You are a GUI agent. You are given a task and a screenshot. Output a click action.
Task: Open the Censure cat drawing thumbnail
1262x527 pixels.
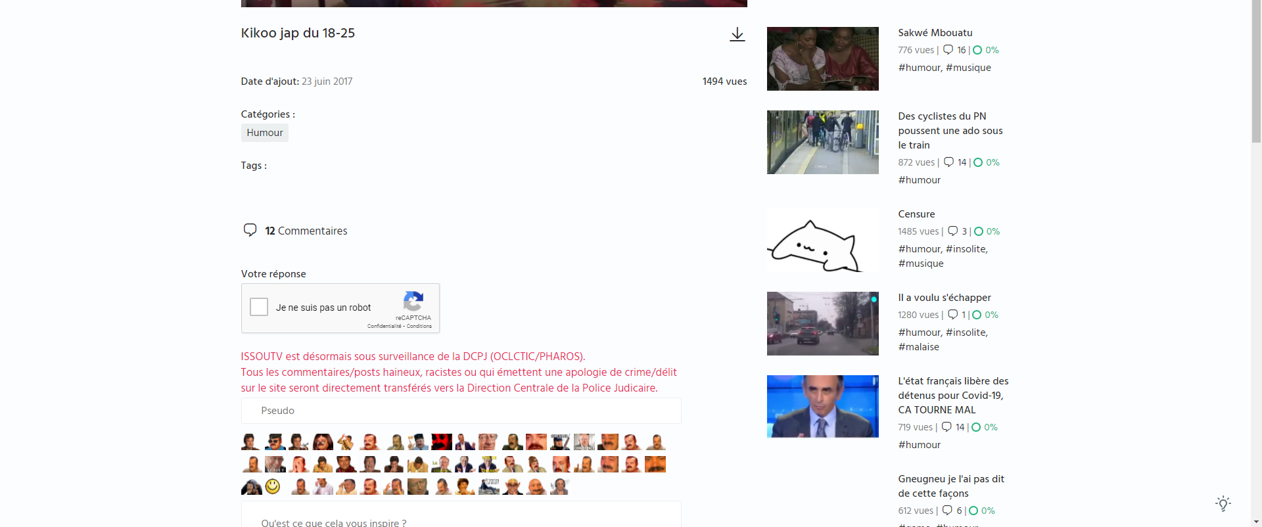pos(822,241)
